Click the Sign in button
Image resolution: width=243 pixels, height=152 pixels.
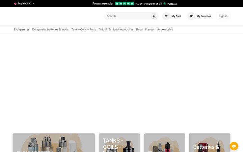tap(223, 16)
